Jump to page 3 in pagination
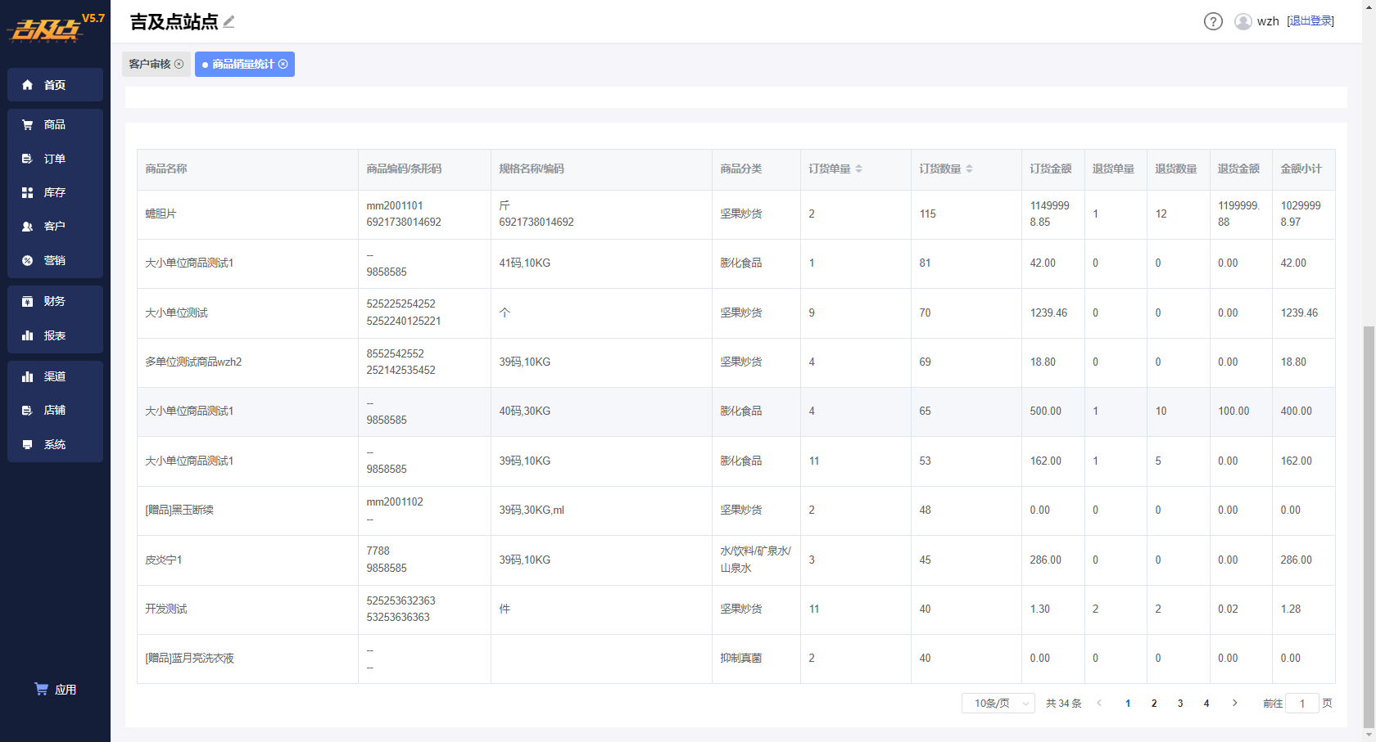The width and height of the screenshot is (1376, 742). [x=1180, y=704]
